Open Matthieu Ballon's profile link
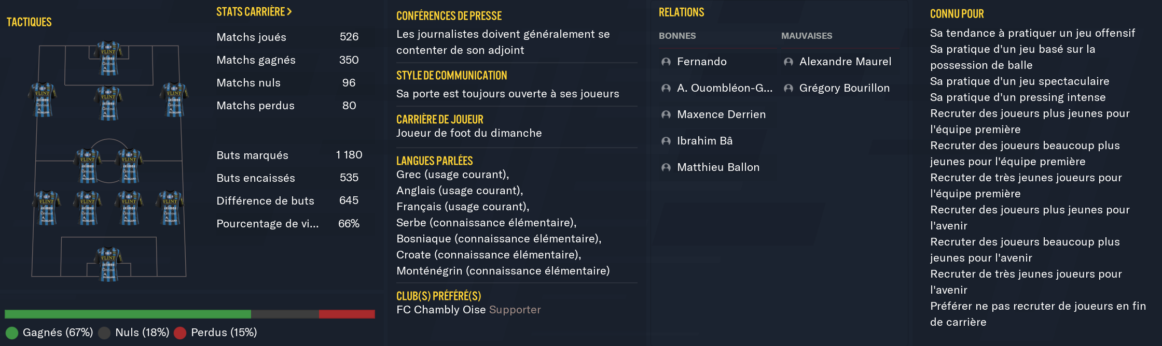The width and height of the screenshot is (1162, 346). coord(718,167)
